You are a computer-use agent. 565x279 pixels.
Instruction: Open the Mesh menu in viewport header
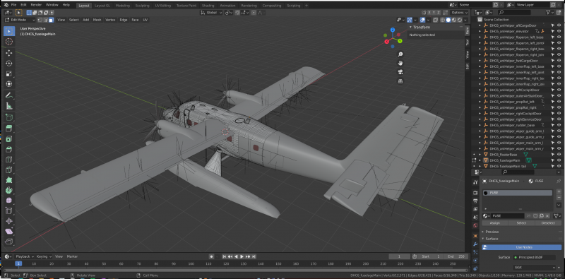pyautogui.click(x=97, y=20)
